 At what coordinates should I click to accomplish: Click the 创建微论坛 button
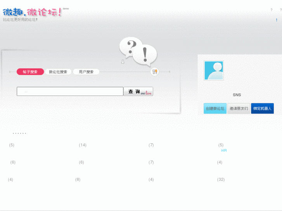pos(215,108)
